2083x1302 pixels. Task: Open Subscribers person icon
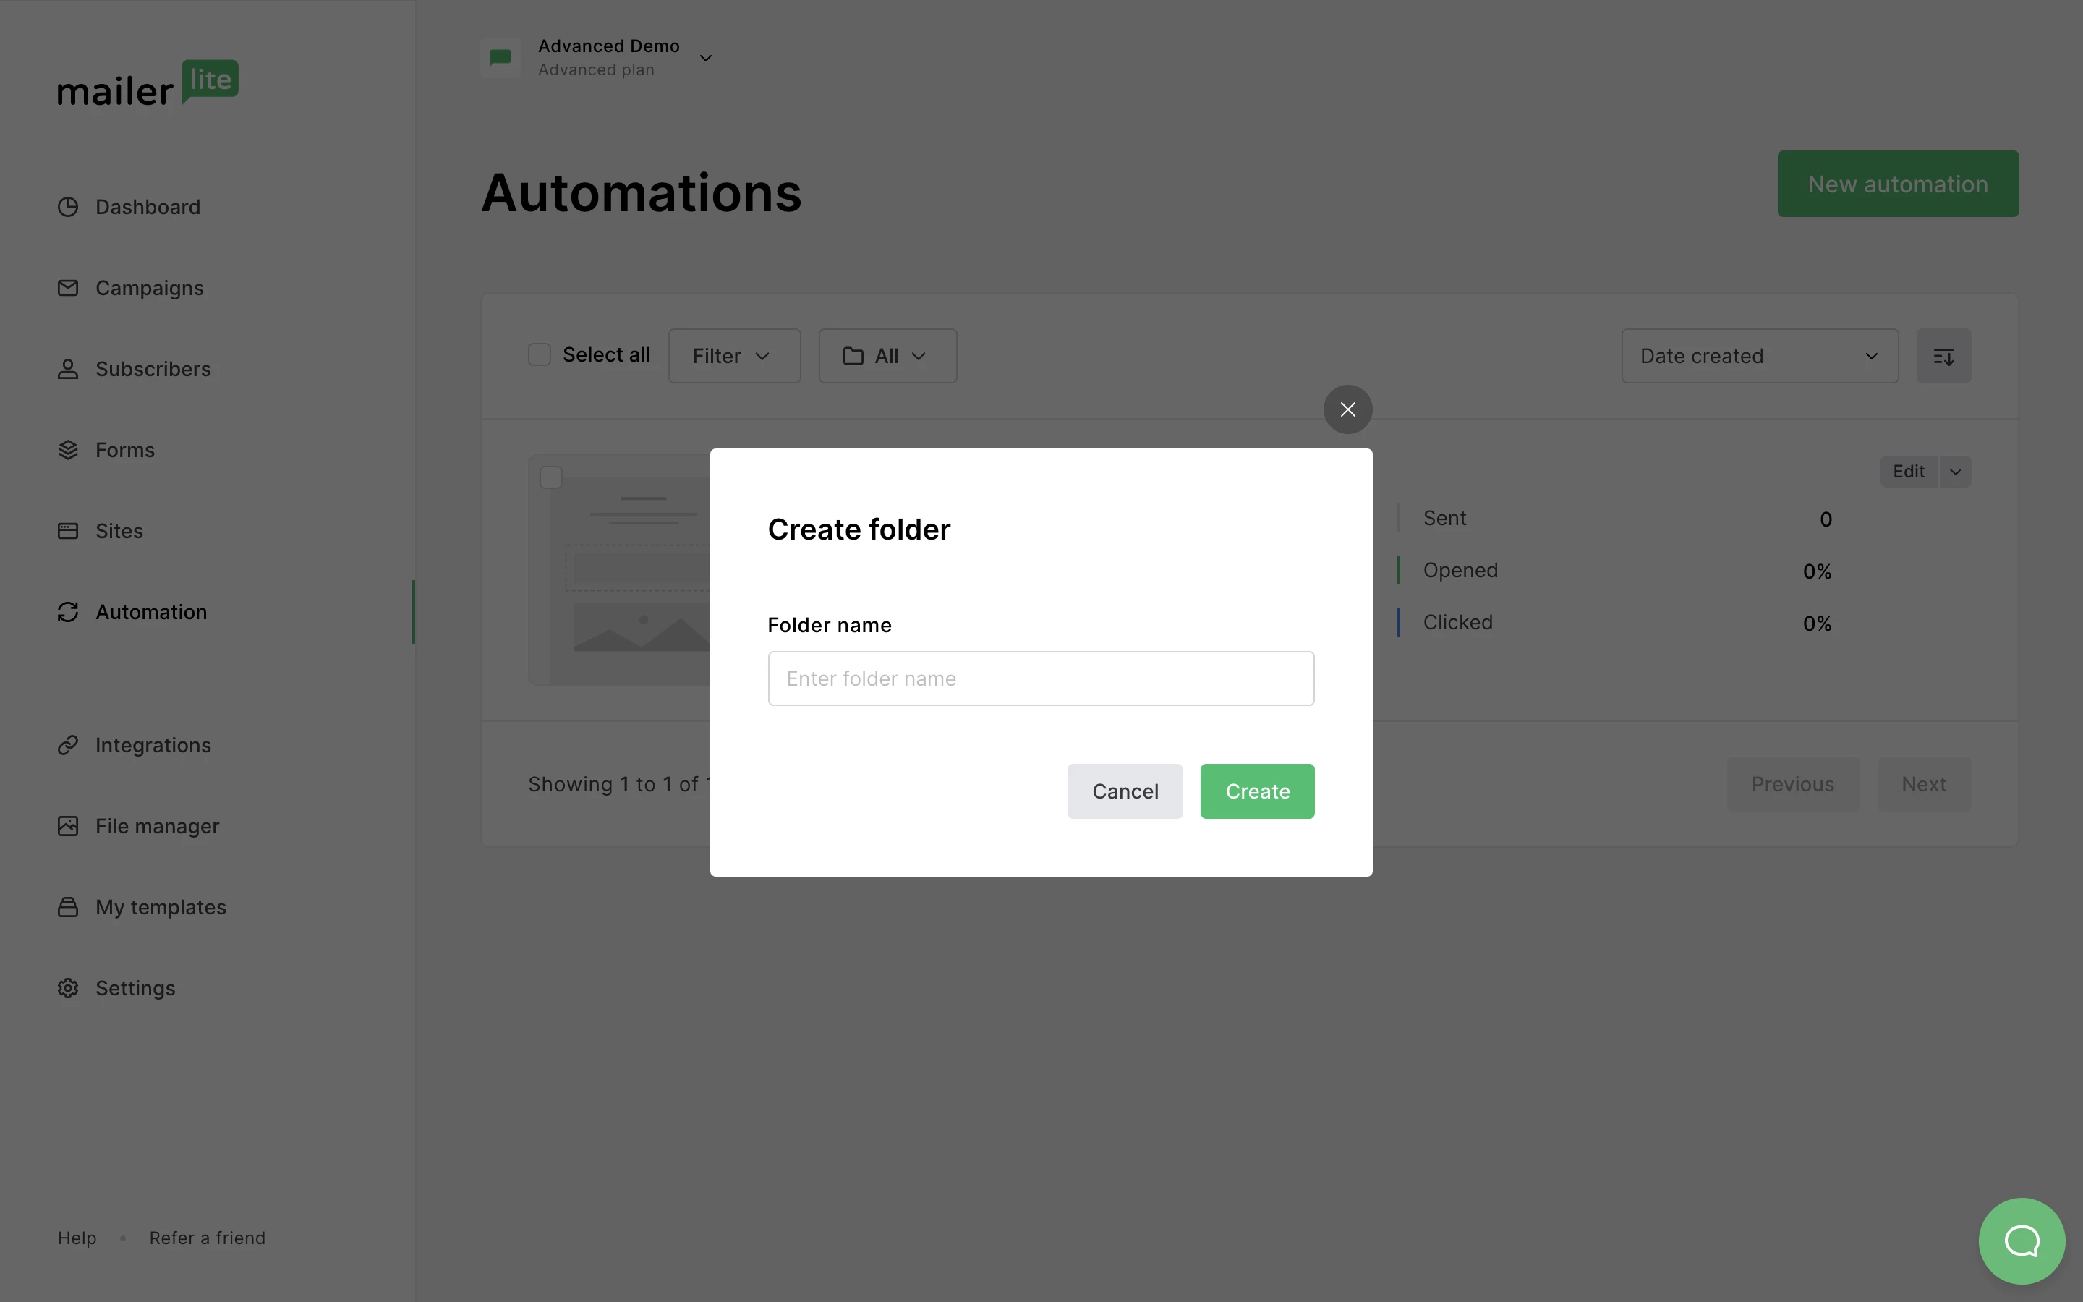click(68, 369)
